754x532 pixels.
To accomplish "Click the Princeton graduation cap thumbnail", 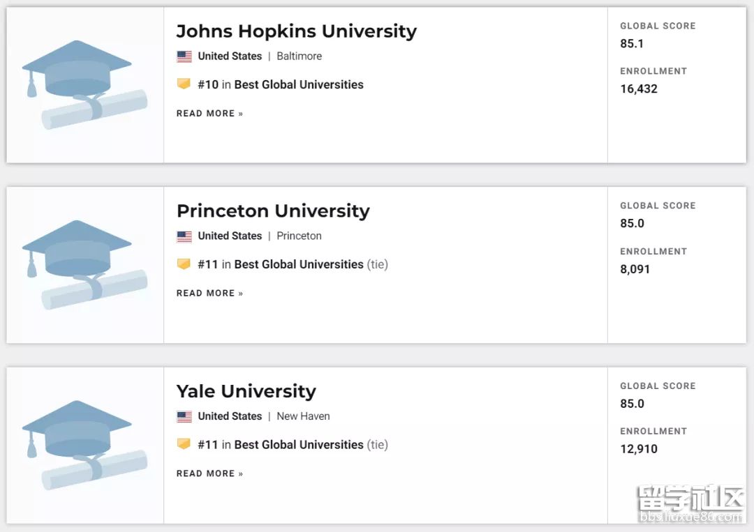I will 84,265.
